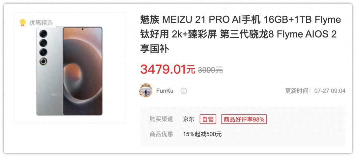Click the 商品优惠 label
This screenshot has height=157, width=356.
[x=161, y=134]
